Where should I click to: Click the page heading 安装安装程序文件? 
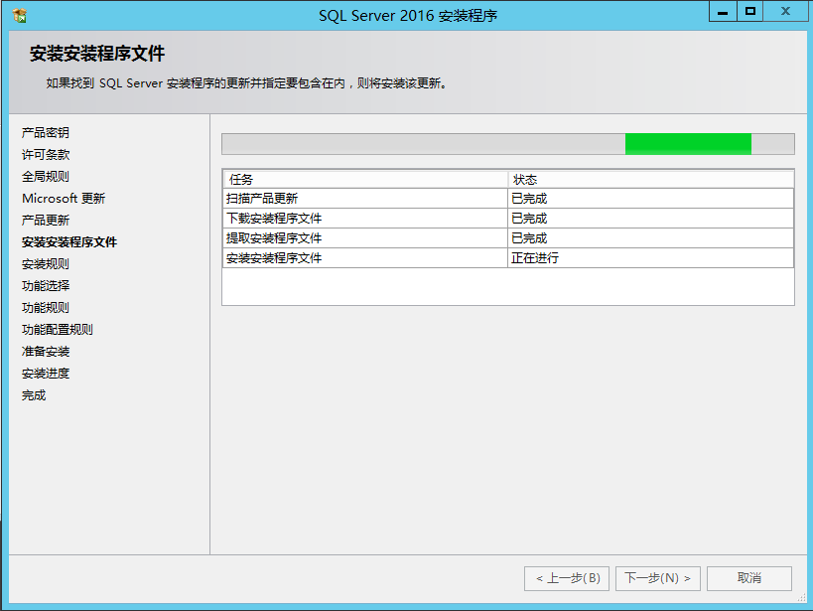(97, 54)
